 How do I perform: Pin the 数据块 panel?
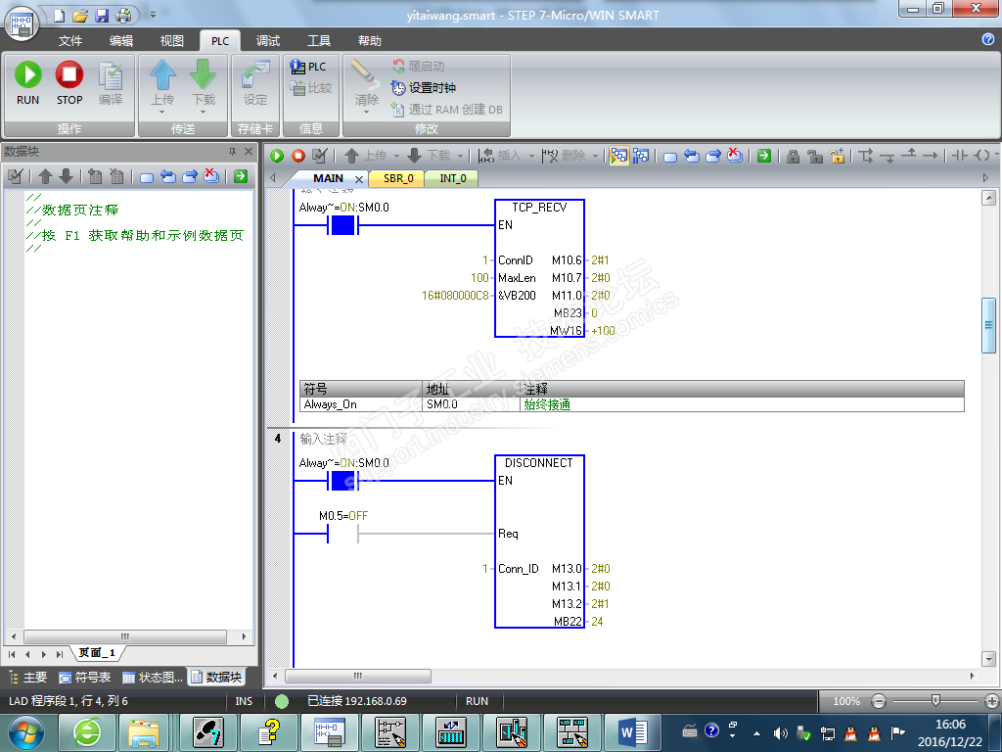click(x=232, y=152)
